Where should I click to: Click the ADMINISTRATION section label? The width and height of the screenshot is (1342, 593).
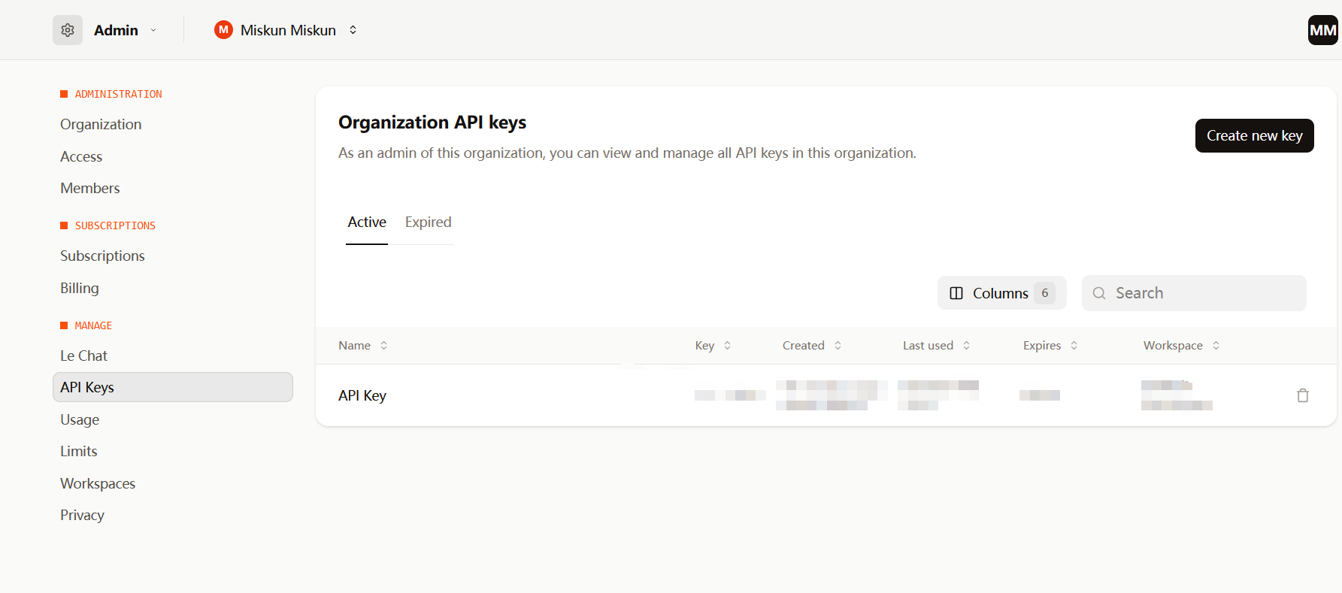pyautogui.click(x=118, y=94)
